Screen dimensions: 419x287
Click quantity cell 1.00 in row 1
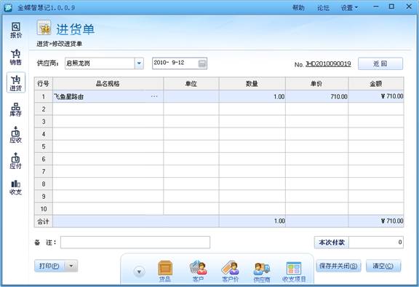[252, 96]
